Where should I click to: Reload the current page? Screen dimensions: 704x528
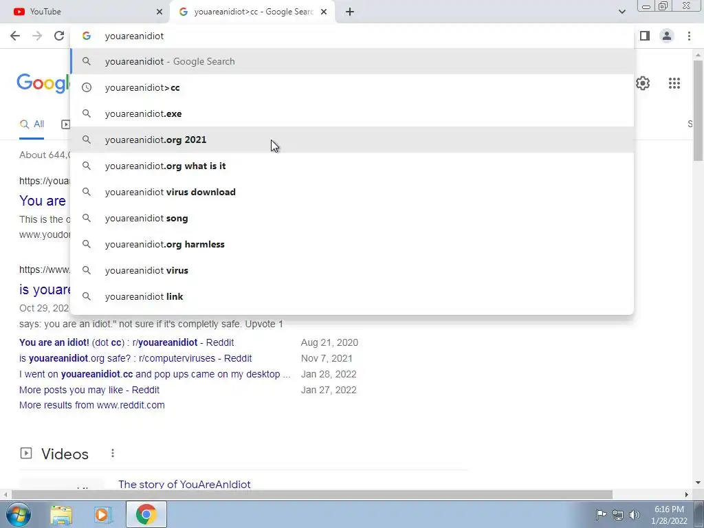59,36
